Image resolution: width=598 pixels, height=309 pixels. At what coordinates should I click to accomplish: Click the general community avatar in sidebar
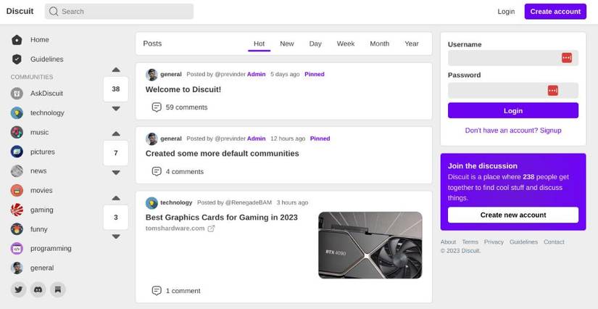tap(17, 268)
